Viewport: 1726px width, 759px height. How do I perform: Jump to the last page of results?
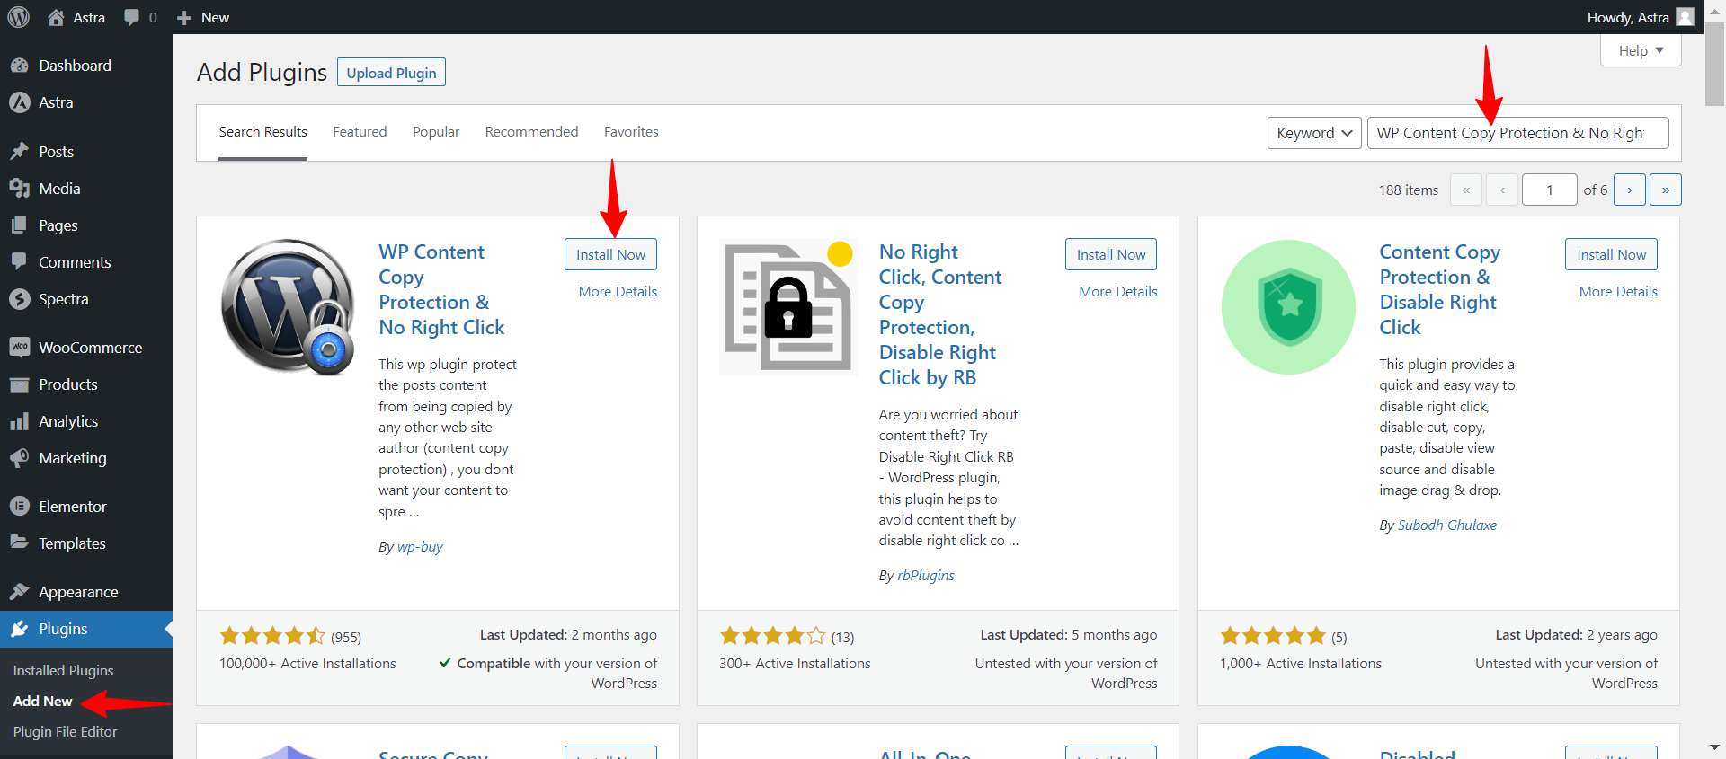click(1666, 190)
